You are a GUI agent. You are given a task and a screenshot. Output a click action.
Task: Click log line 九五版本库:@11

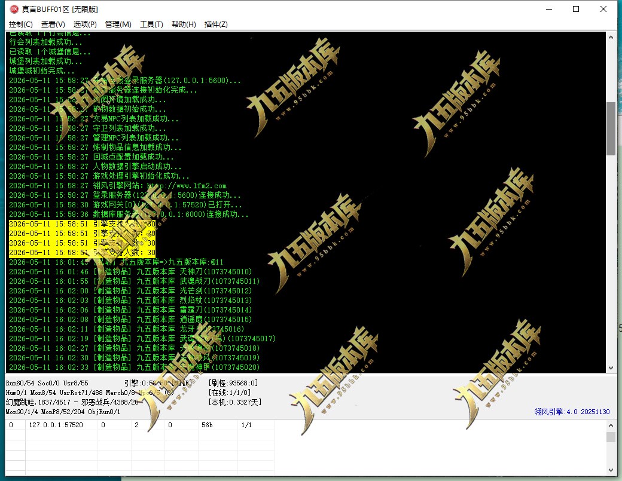coord(116,262)
